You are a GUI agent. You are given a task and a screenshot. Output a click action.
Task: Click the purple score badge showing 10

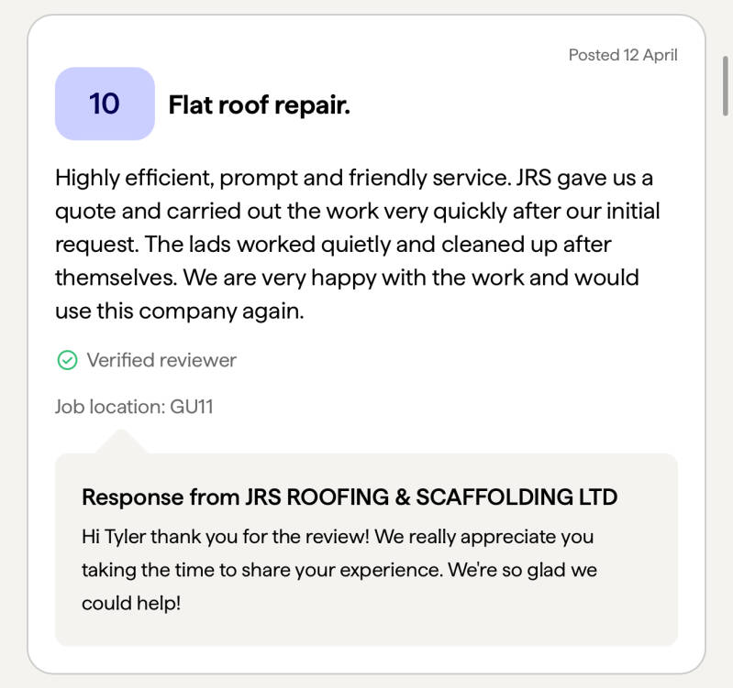[x=105, y=104]
